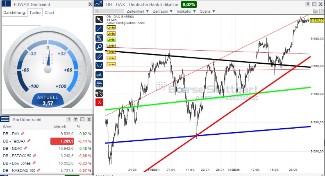Click the green Linie label
The image size is (325, 176).
point(111,40)
